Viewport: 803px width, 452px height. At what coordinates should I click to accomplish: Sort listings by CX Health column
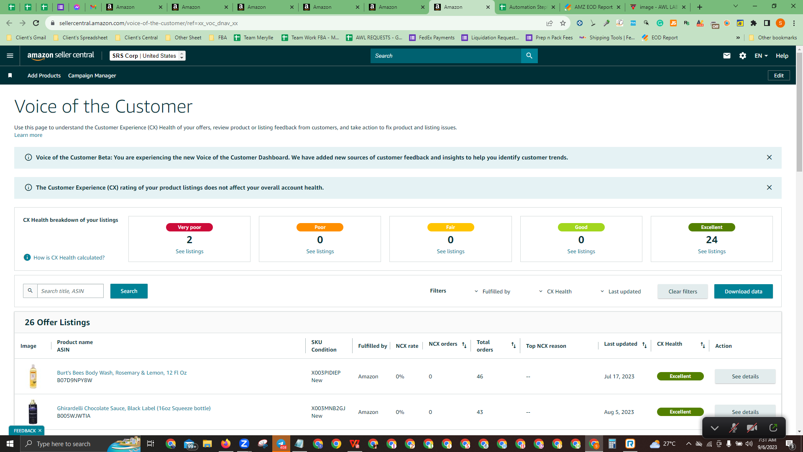tap(703, 345)
